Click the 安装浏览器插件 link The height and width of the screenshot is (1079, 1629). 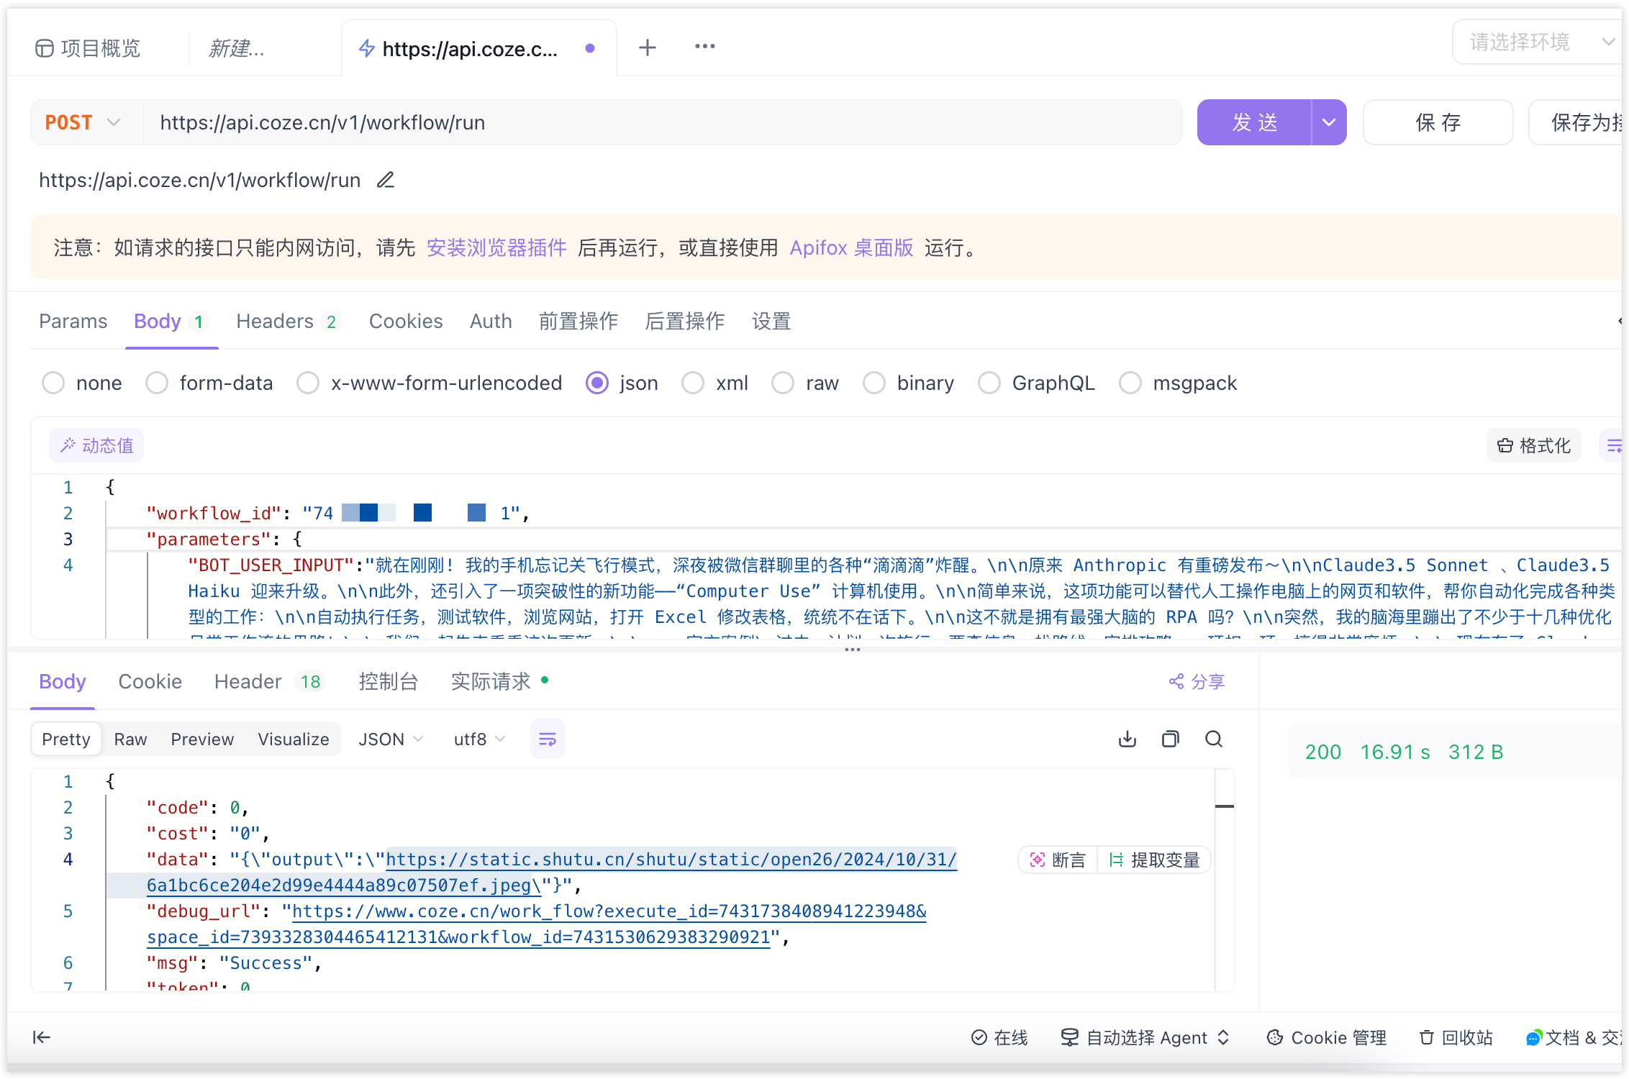[496, 248]
